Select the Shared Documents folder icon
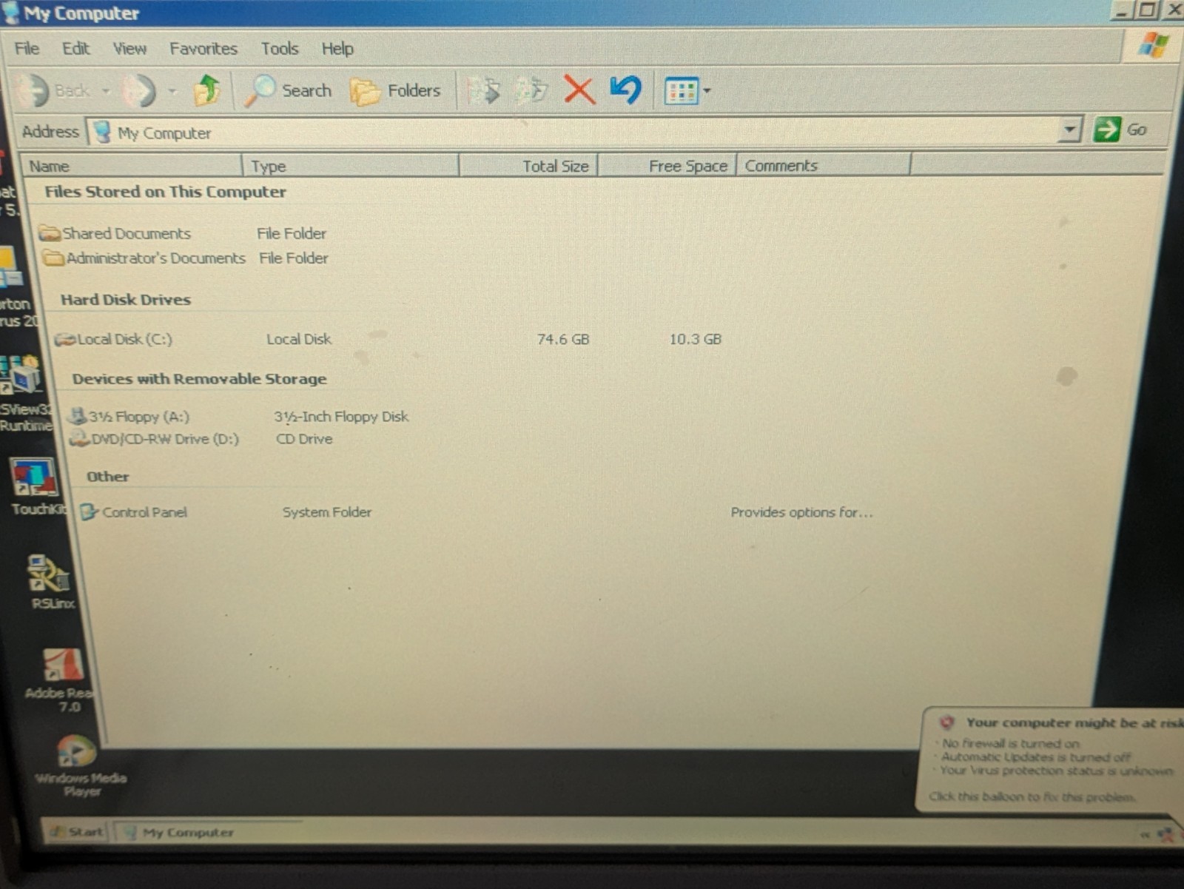This screenshot has width=1184, height=889. coord(50,234)
